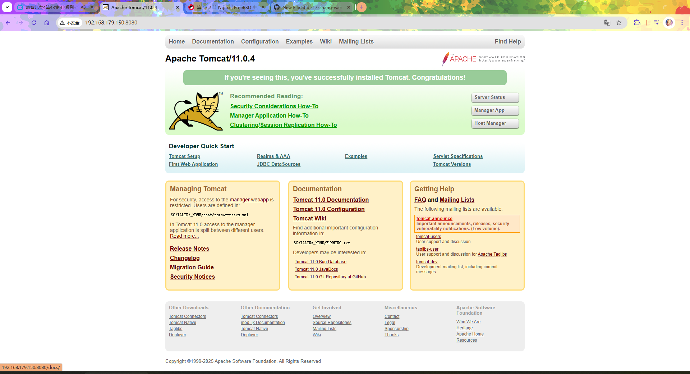Open Home in Tomcat navigation bar
The height and width of the screenshot is (374, 690).
coord(177,42)
